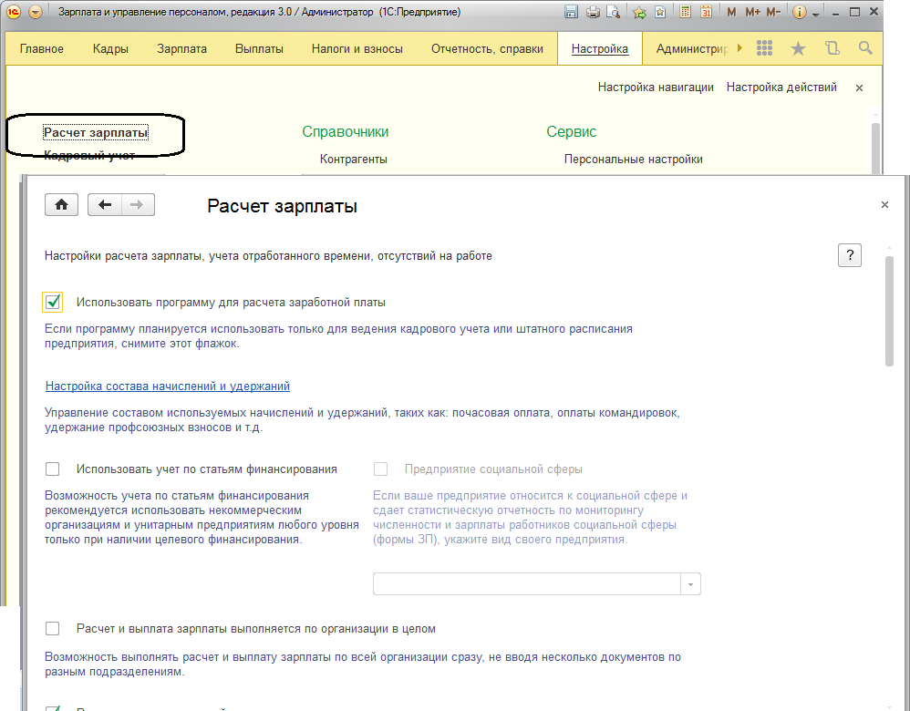Open the History scroll icon
910x711 pixels.
tap(832, 48)
